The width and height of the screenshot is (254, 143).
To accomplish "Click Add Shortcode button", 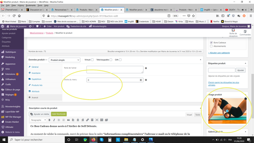I will click(59, 114).
